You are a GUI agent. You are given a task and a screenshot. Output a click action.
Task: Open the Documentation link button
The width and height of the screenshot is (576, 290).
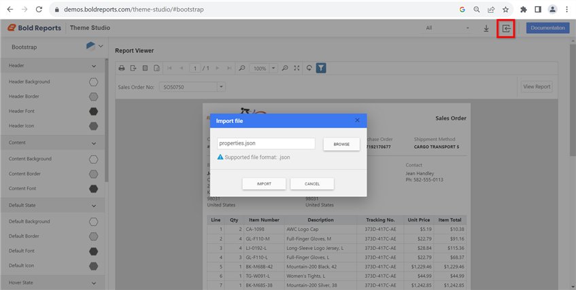point(547,28)
